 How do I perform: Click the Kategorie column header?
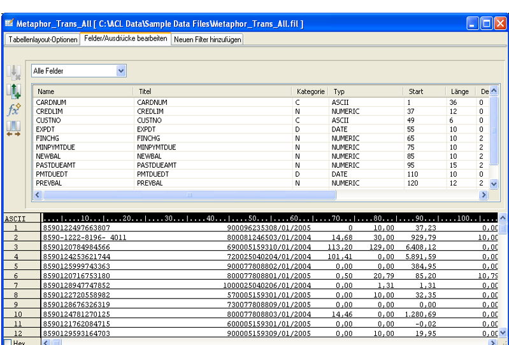click(x=311, y=91)
